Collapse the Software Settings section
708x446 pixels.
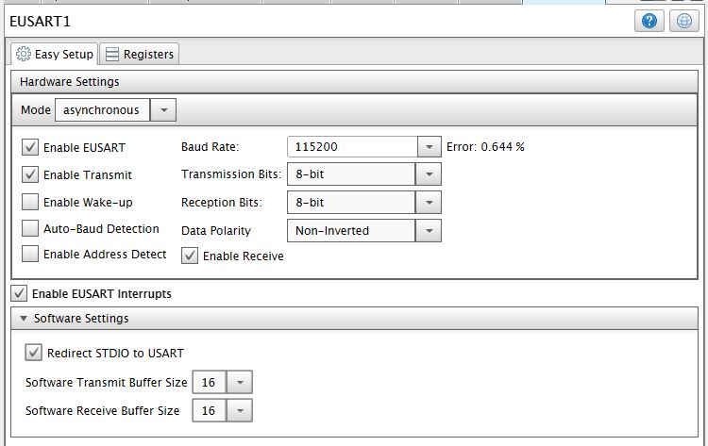coord(24,319)
